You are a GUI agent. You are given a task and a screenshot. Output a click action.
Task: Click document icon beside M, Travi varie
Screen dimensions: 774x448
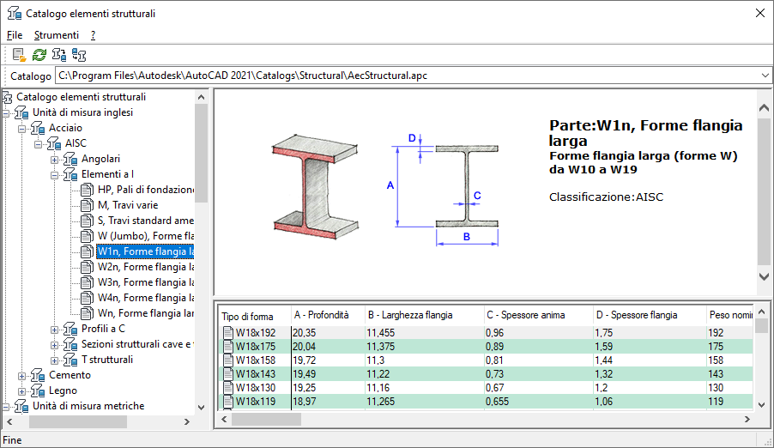tap(87, 205)
